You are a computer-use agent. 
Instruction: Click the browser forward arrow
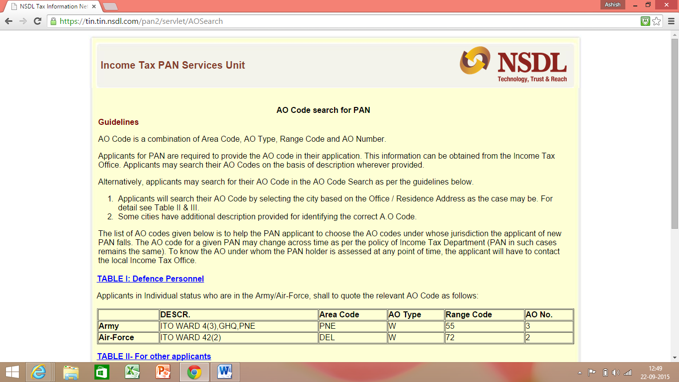pos(23,21)
